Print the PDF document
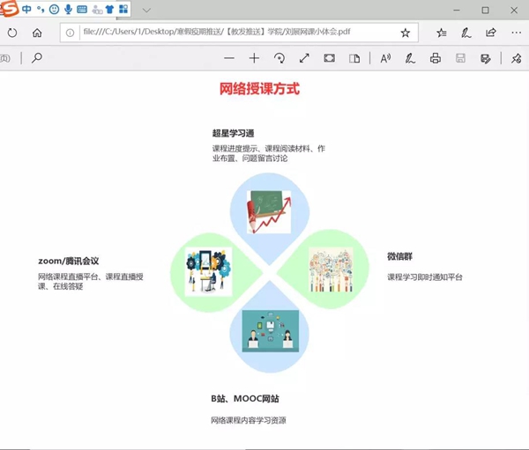The height and width of the screenshot is (450, 529). [436, 58]
